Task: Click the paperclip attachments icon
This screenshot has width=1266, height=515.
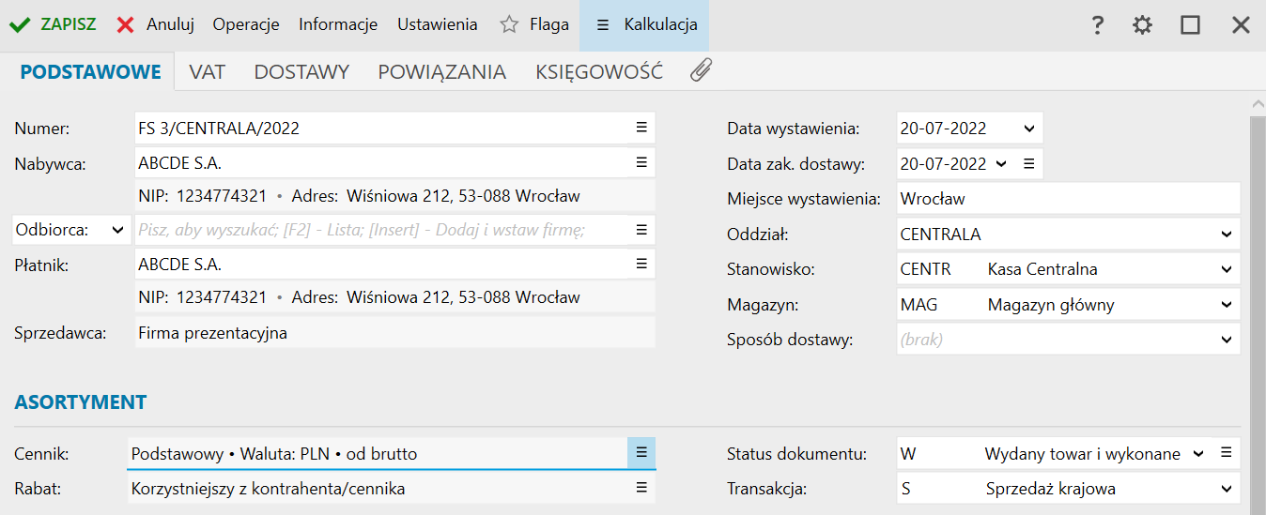Action: tap(700, 70)
